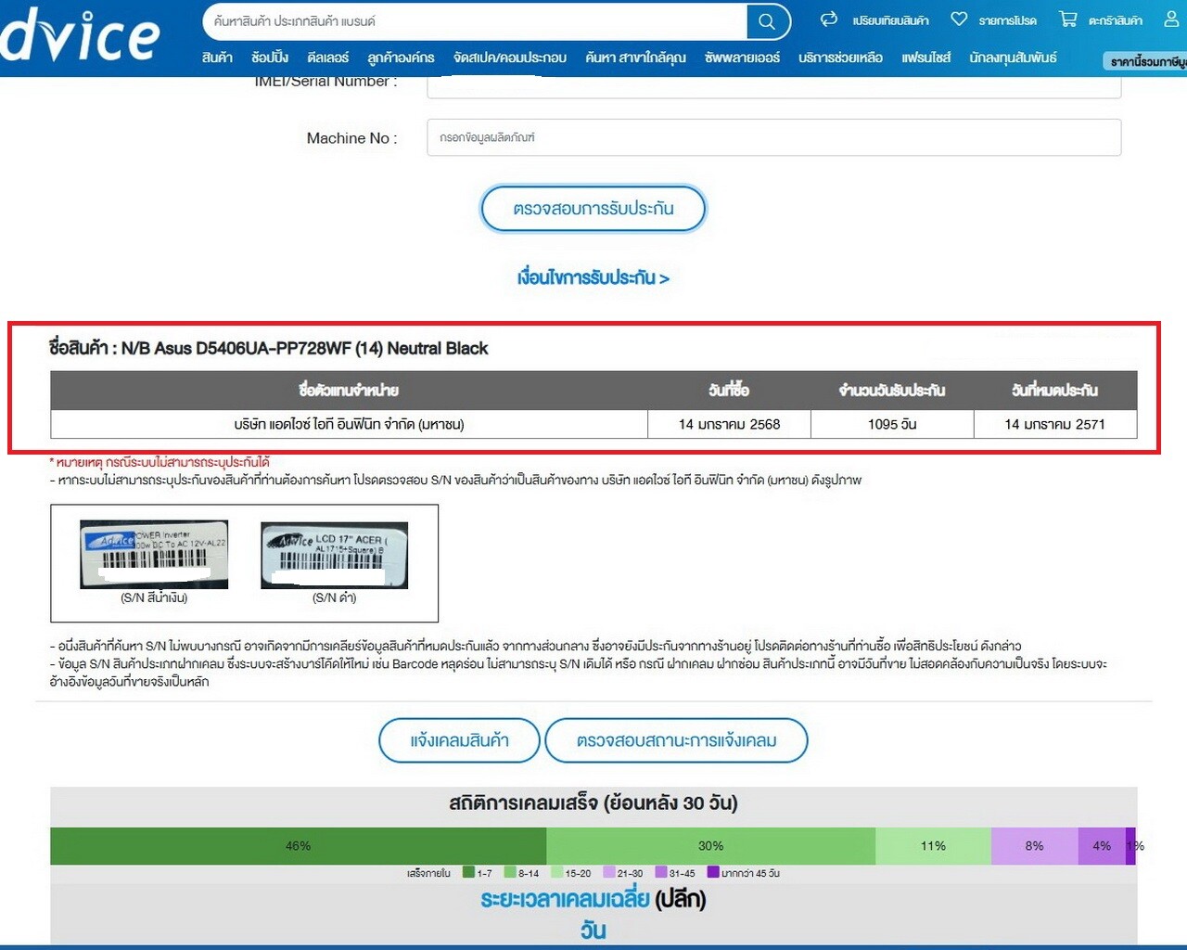Open the เงื่อนไขการรับประกัน link
This screenshot has width=1187, height=950.
click(593, 277)
